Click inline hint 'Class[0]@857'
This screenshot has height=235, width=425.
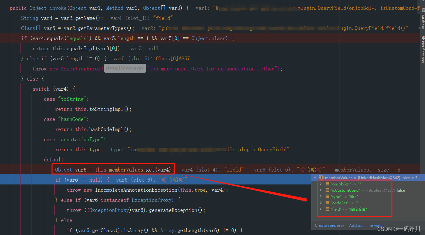pos(173,58)
